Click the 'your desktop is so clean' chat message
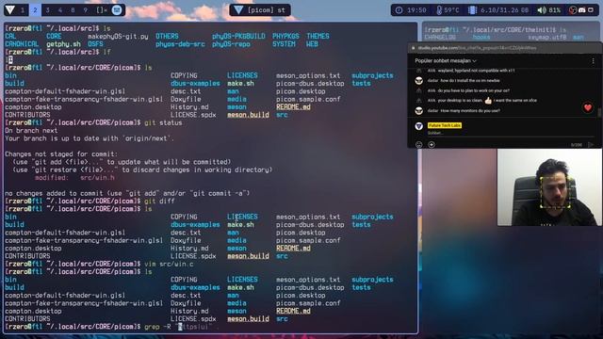 pyautogui.click(x=487, y=101)
